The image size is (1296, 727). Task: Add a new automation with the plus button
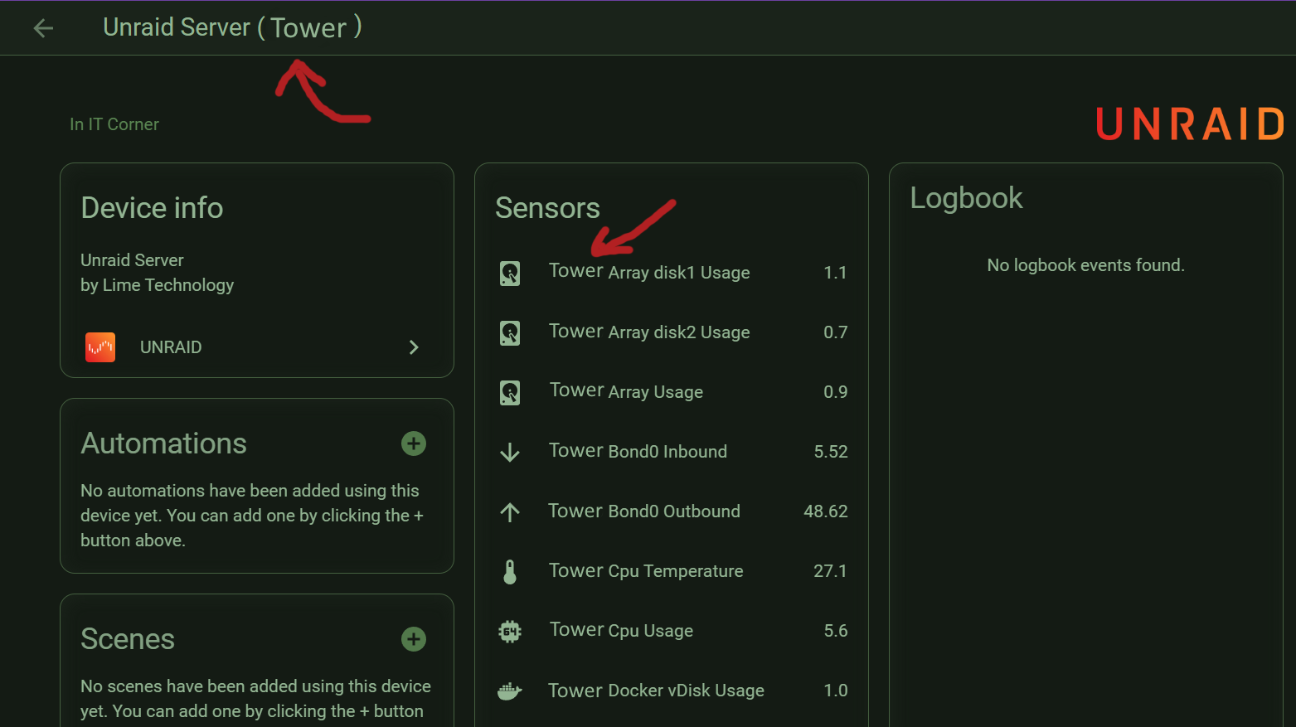pyautogui.click(x=414, y=443)
